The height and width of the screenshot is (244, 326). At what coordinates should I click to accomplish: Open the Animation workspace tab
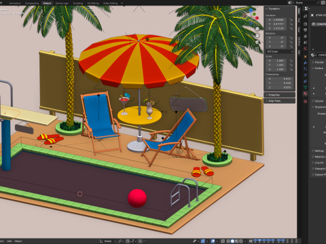coord(15,3)
